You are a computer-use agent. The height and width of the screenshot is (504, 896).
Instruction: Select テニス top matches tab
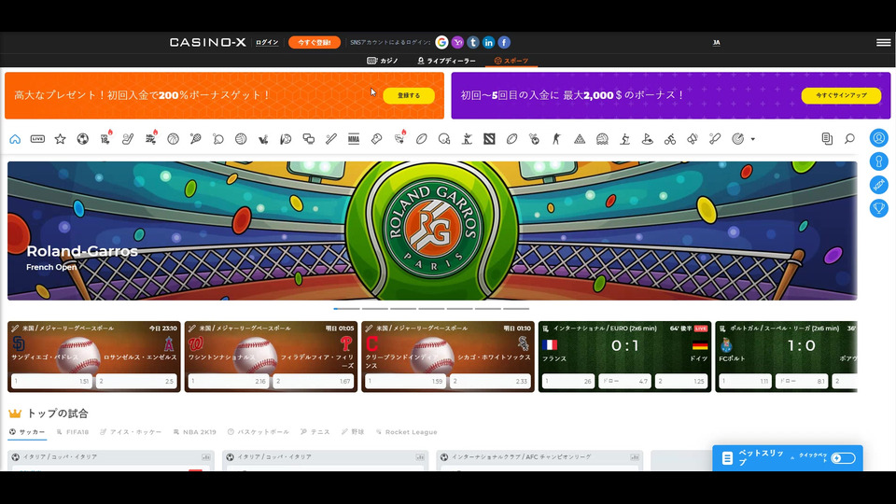[x=315, y=432]
